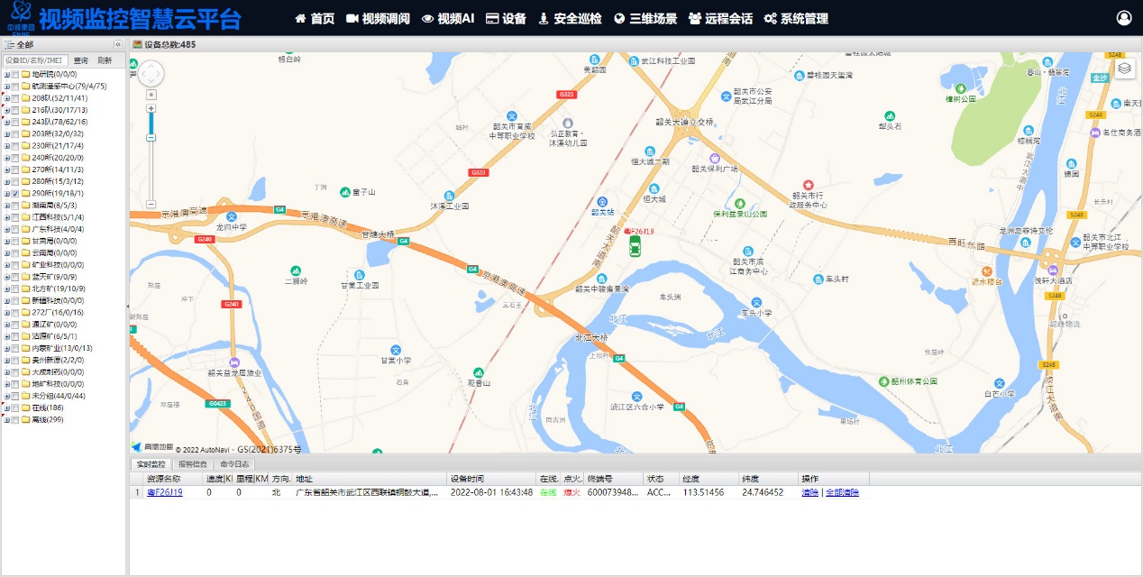Click the folder icon for 272厂

[25, 312]
